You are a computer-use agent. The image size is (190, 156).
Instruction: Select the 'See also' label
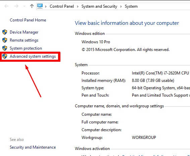click(x=17, y=140)
